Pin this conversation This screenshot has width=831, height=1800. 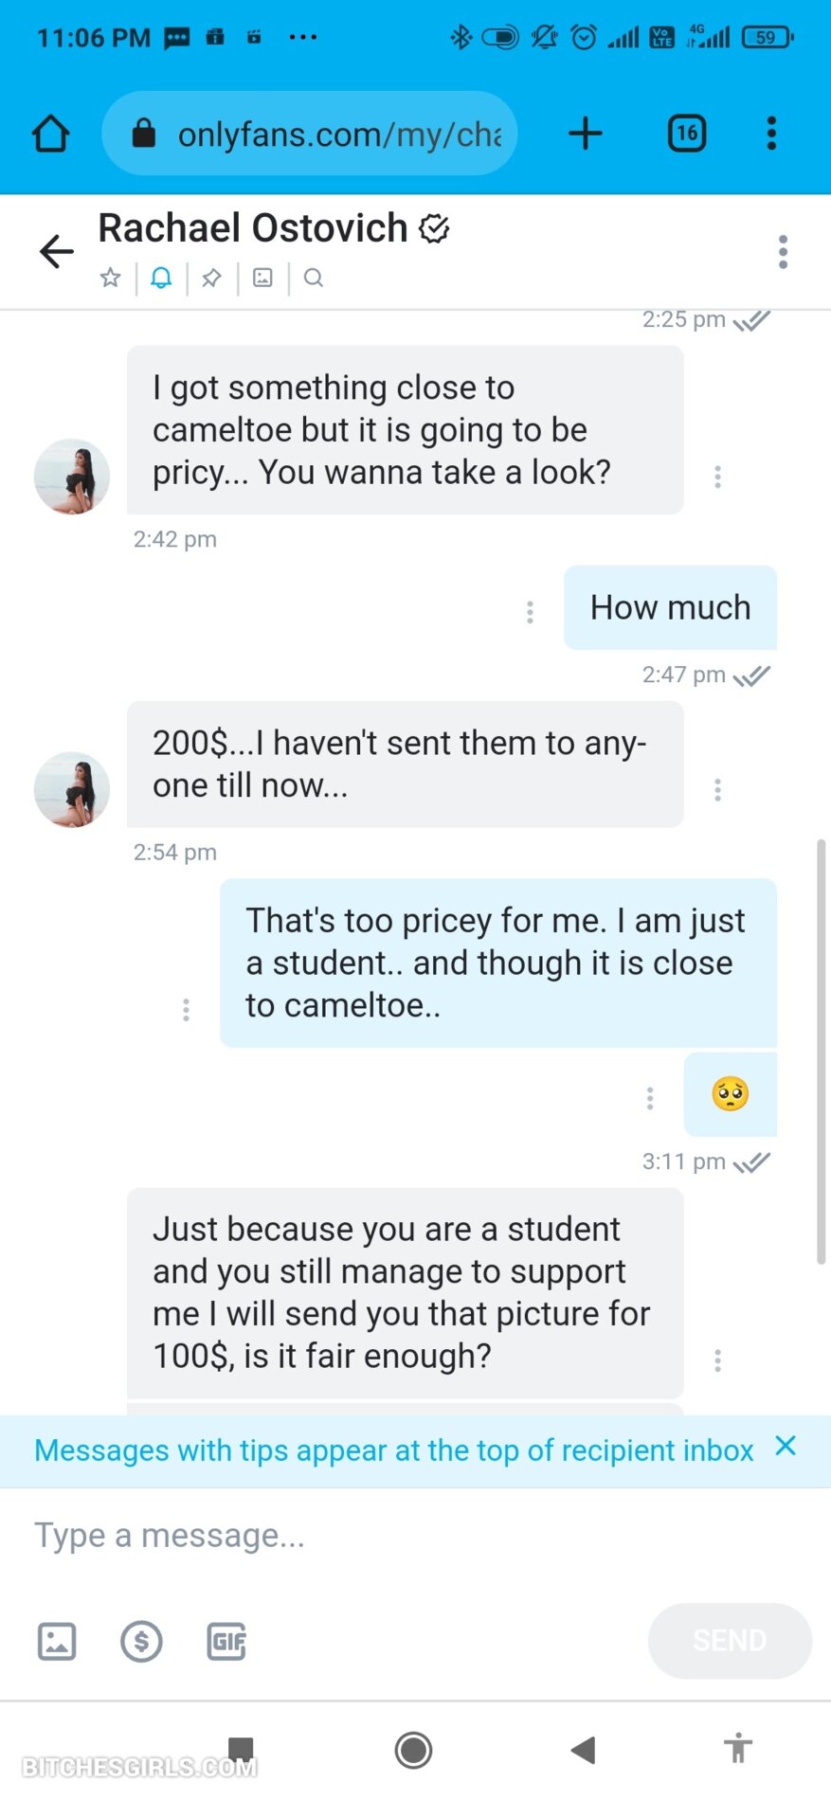[x=212, y=278]
